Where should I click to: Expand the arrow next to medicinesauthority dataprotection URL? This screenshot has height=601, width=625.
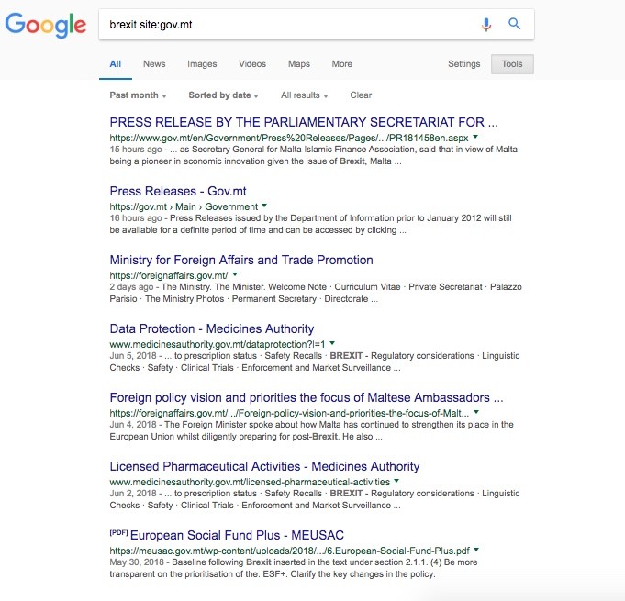332,343
